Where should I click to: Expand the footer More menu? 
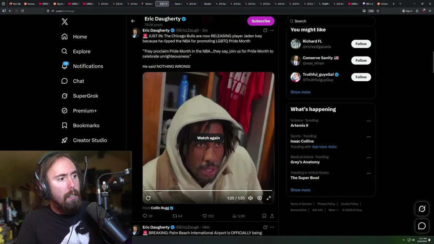point(333,210)
